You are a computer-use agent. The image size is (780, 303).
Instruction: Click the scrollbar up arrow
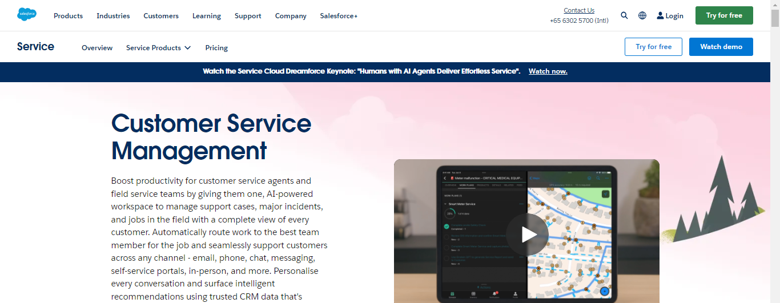tap(775, 5)
